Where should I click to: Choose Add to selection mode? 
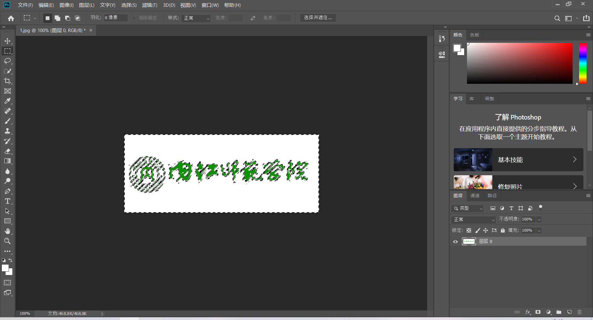[x=57, y=18]
